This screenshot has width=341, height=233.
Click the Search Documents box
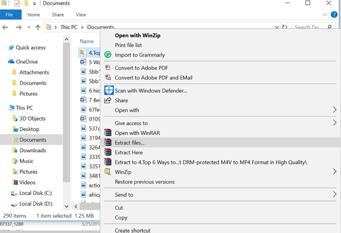tap(313, 27)
